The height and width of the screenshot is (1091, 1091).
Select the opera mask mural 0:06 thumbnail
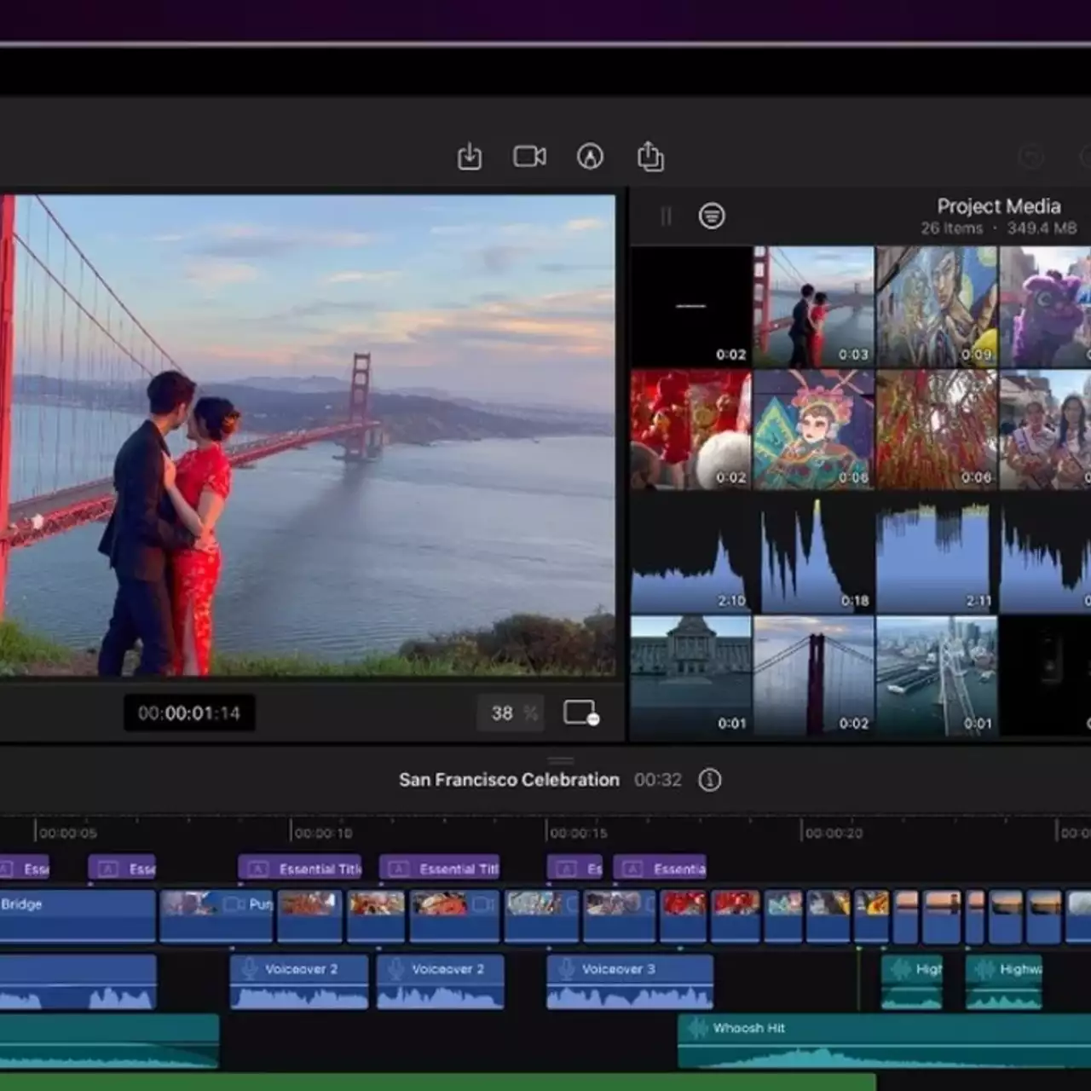point(813,430)
